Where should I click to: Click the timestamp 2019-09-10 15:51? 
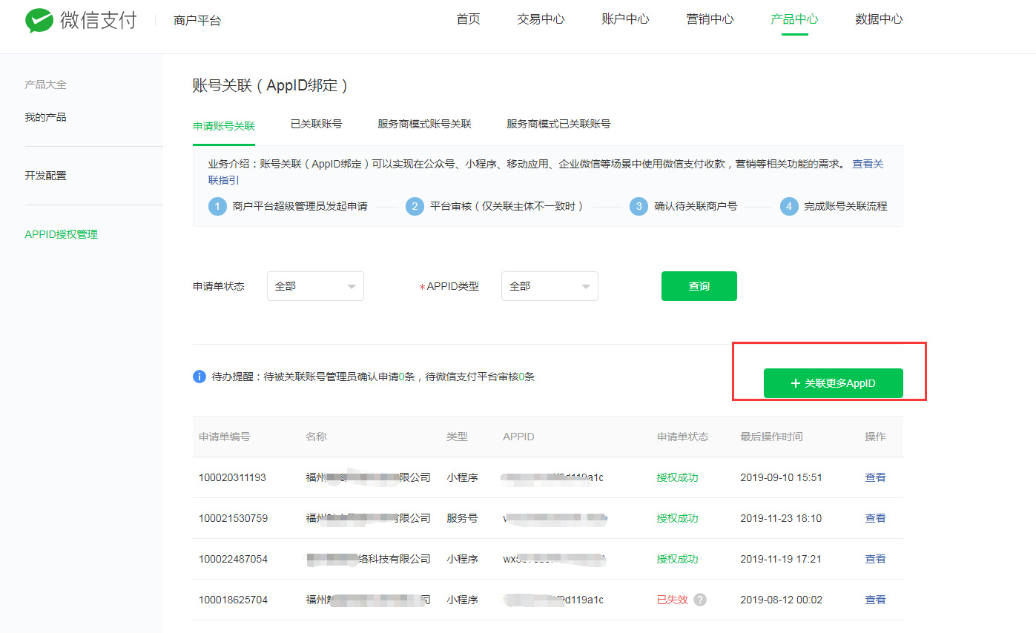781,477
